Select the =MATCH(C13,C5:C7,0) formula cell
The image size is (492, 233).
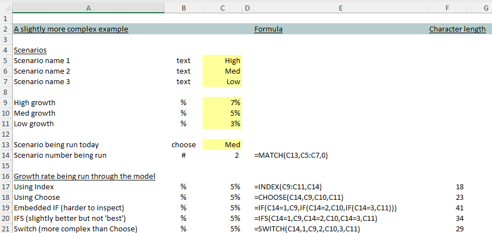tap(291, 156)
